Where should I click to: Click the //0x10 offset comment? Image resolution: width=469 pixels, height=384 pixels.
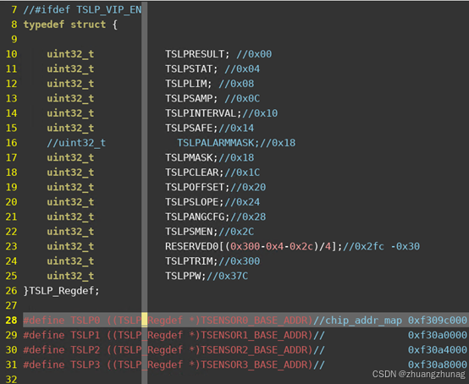(260, 113)
